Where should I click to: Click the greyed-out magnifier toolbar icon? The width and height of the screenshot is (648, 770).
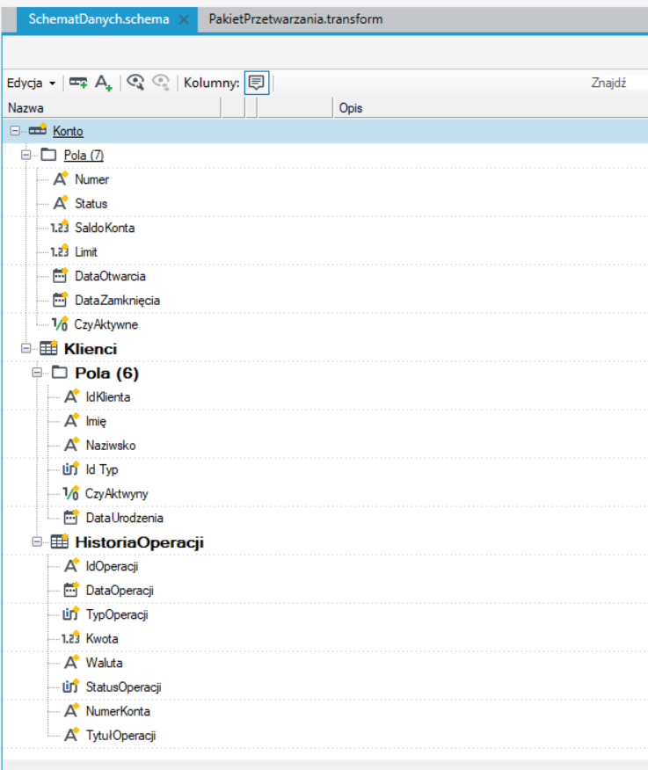coord(161,83)
